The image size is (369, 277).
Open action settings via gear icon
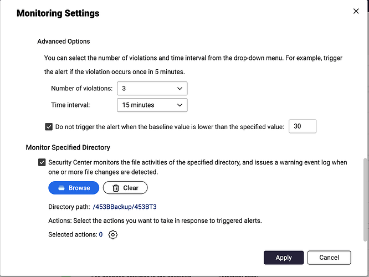[x=113, y=235]
